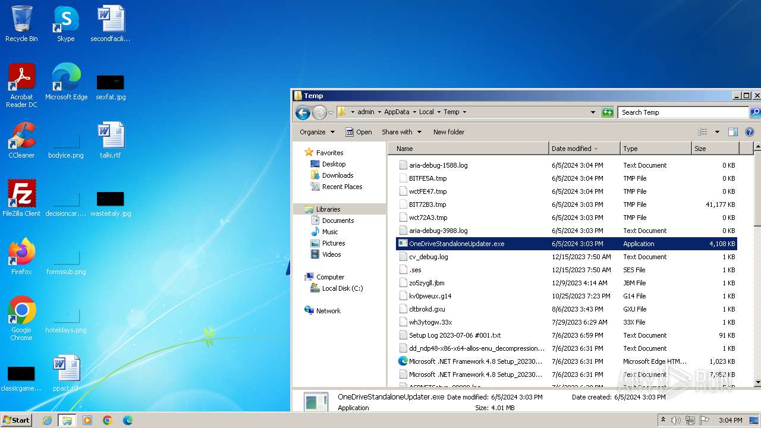The height and width of the screenshot is (428, 761).
Task: Open Internet Explorer from taskbar
Action: coord(47,420)
